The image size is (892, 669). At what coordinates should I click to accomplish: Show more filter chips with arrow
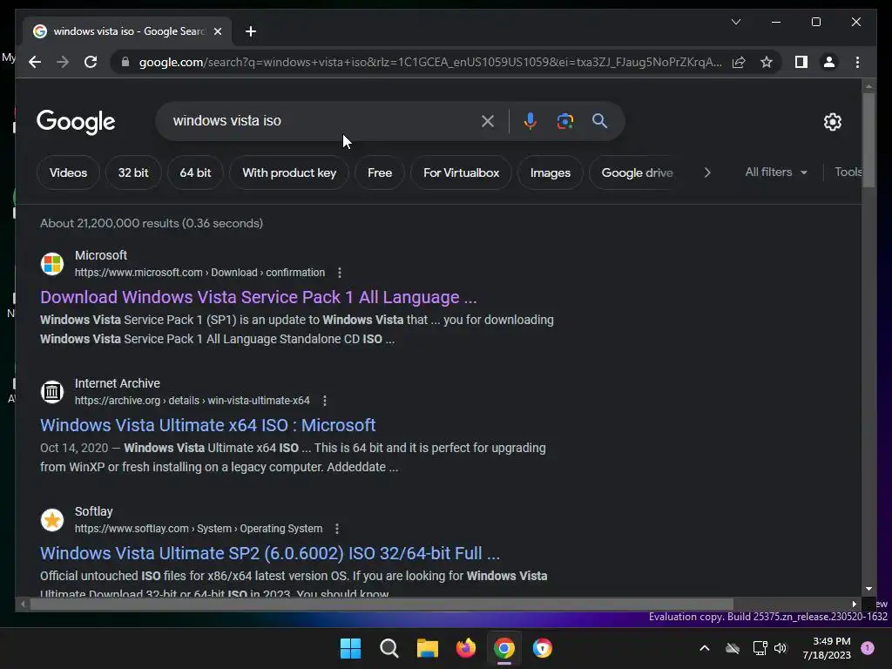707,172
